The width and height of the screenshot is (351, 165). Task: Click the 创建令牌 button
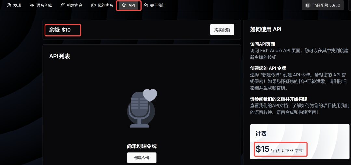[142, 158]
